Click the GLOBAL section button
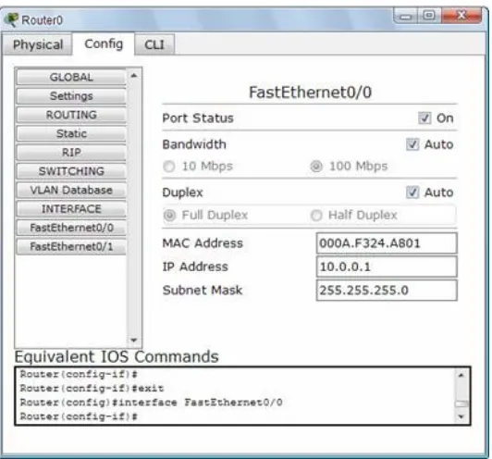The image size is (492, 459). point(71,77)
